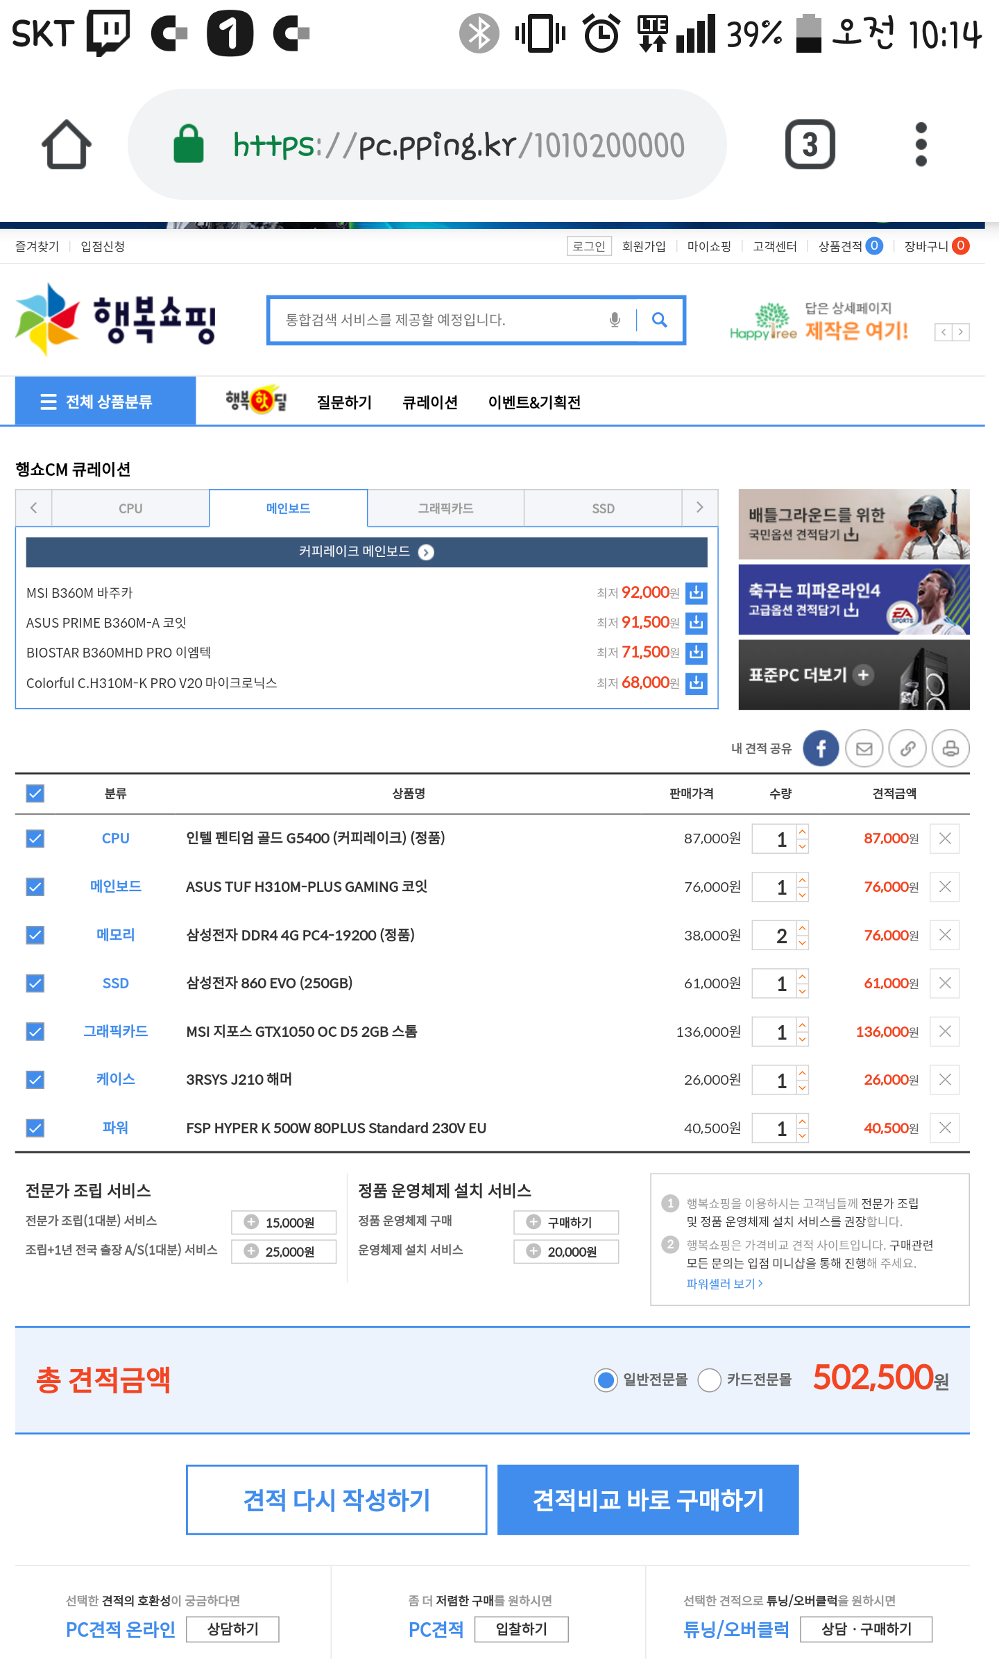
Task: Share estimate via Facebook icon
Action: coord(821,748)
